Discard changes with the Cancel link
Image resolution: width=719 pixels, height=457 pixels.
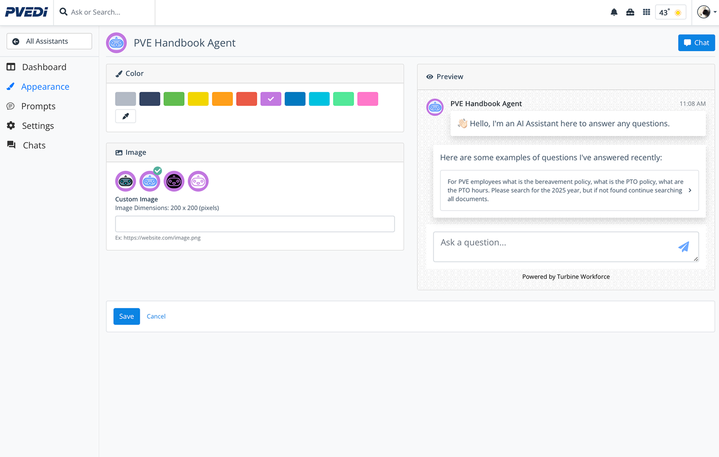pos(156,316)
